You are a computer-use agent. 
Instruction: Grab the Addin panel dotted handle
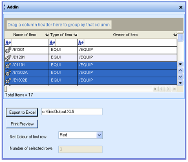point(4,7)
